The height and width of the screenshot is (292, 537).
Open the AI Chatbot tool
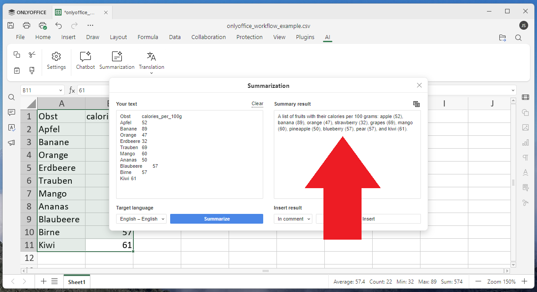point(85,60)
